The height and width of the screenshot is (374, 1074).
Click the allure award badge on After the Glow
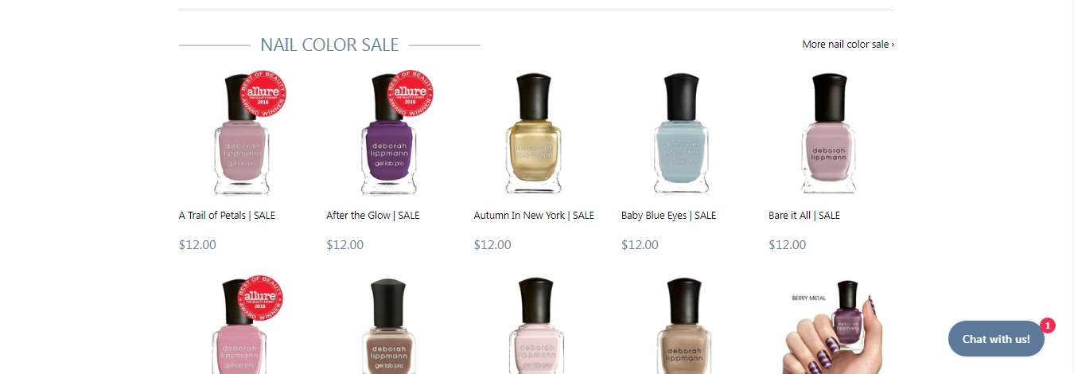tap(410, 92)
